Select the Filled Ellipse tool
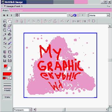Screen dimensions: 112x112 tap(5, 56)
